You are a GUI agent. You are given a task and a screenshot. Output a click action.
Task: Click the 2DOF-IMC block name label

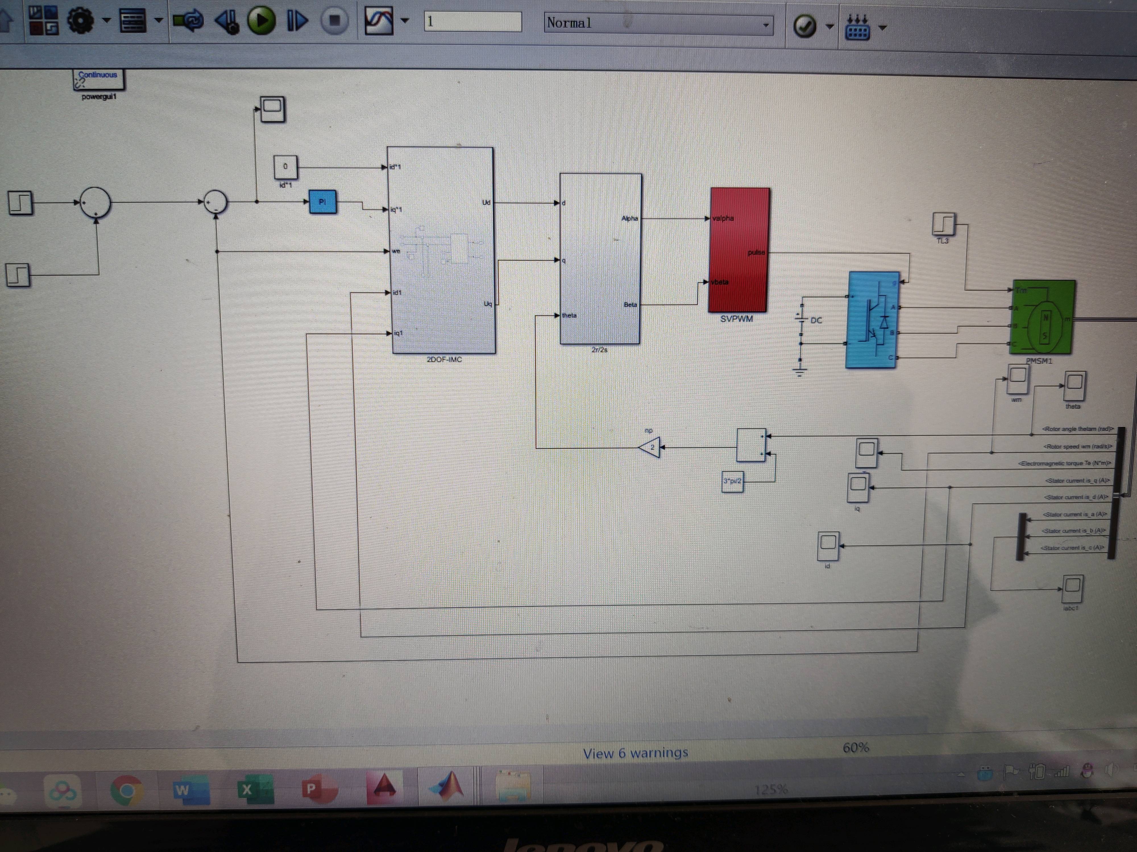[444, 360]
